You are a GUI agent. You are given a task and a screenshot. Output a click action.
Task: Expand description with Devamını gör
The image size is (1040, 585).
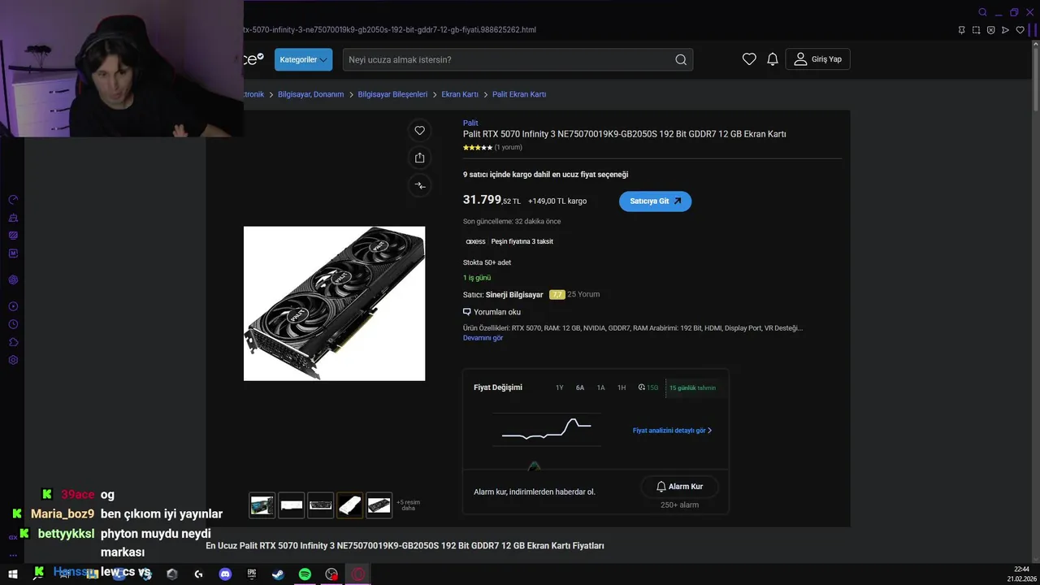point(483,338)
